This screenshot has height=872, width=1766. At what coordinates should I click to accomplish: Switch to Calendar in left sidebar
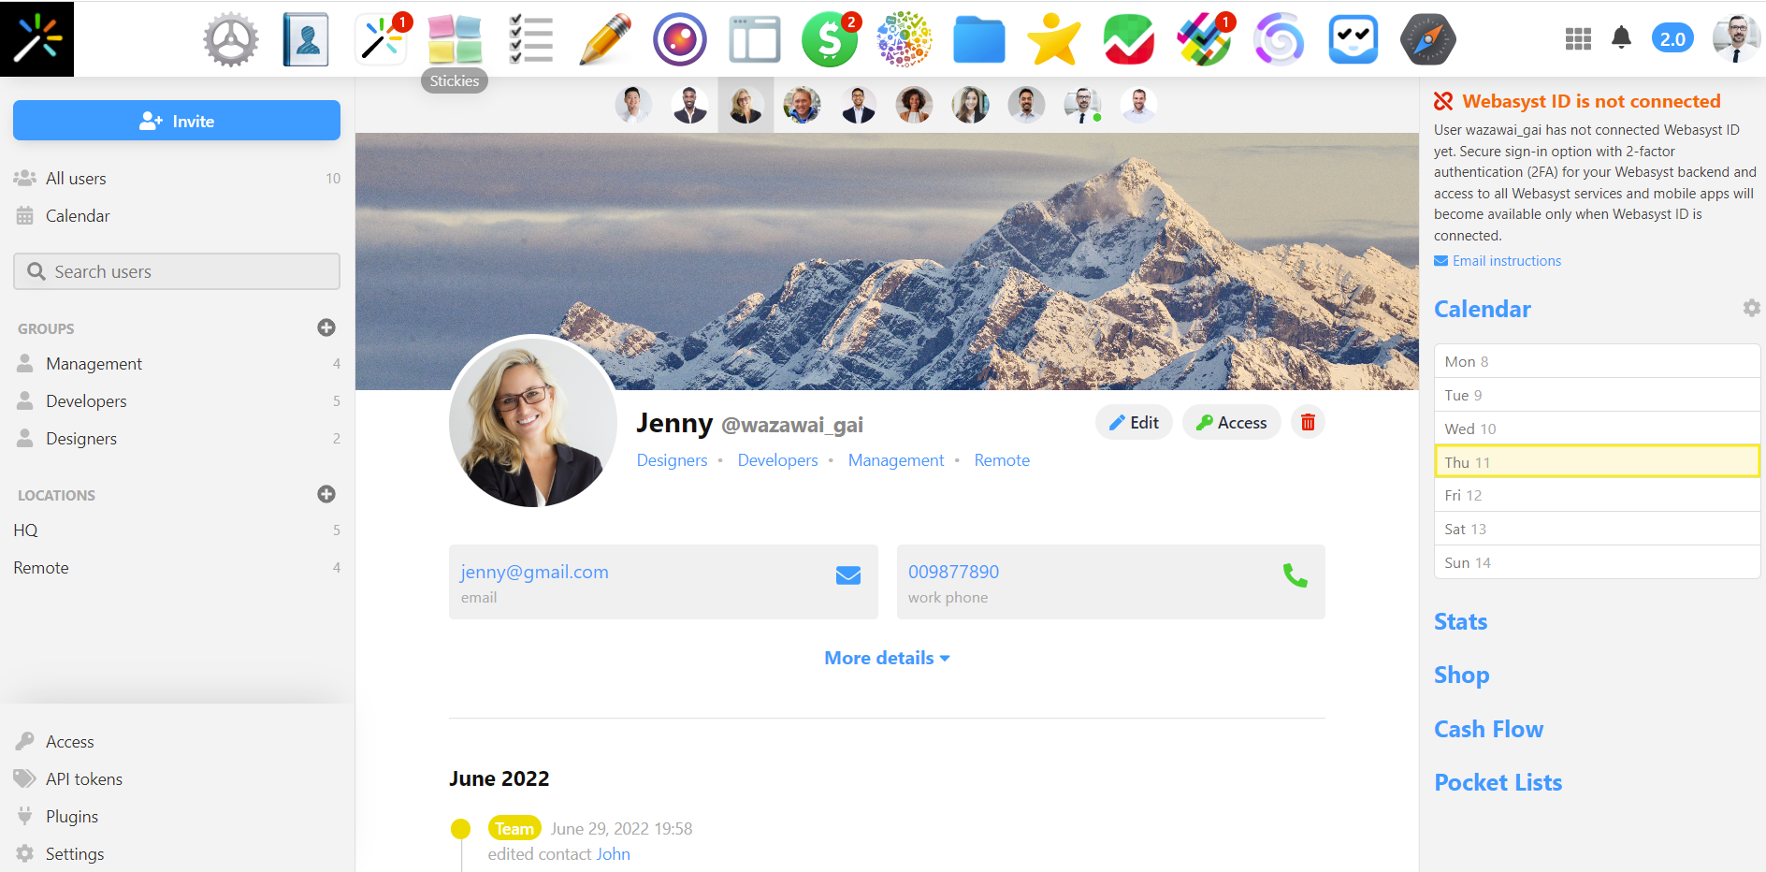click(x=78, y=215)
